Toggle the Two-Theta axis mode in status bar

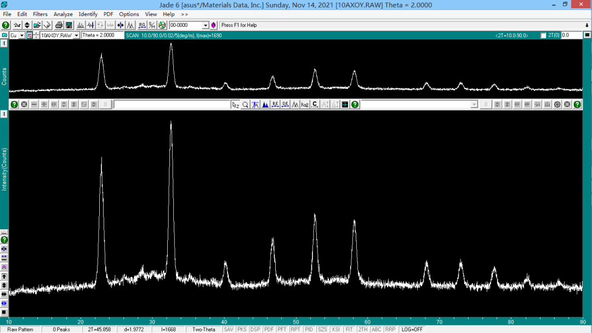[x=203, y=329]
